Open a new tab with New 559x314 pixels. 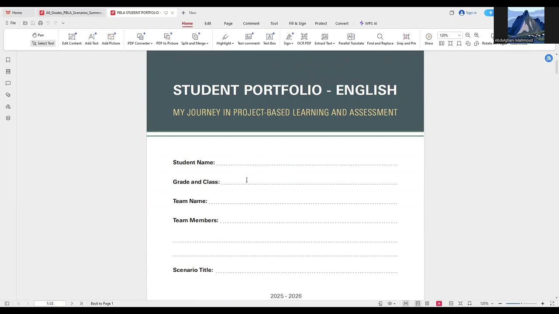coord(189,13)
